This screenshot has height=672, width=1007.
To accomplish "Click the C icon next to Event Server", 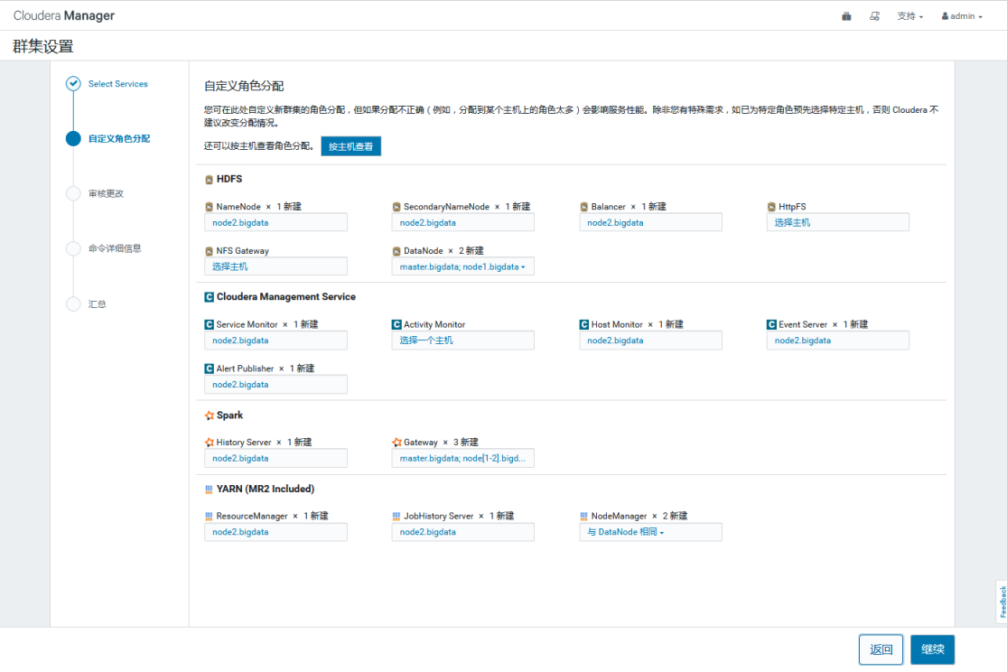I will [x=769, y=323].
